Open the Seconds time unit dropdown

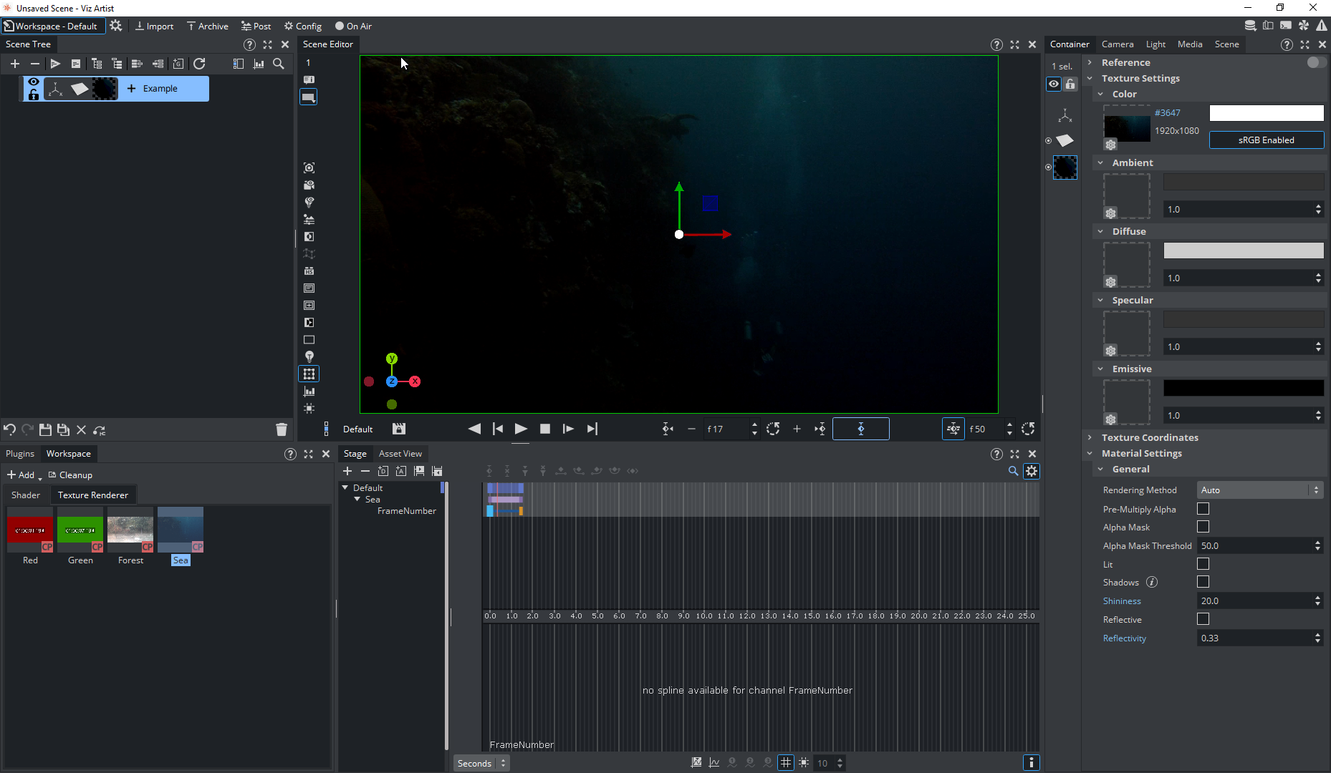481,763
